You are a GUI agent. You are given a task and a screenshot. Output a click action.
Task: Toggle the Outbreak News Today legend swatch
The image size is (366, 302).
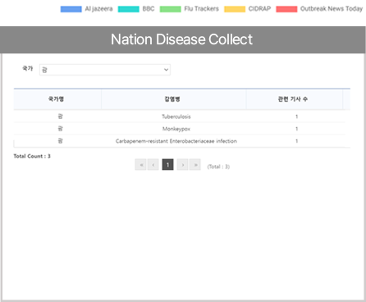(286, 9)
